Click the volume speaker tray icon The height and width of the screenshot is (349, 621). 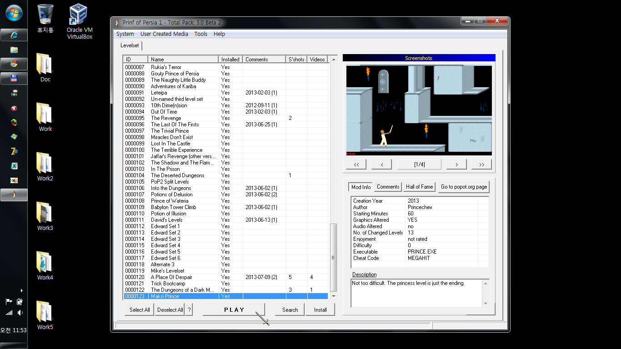pos(20,313)
